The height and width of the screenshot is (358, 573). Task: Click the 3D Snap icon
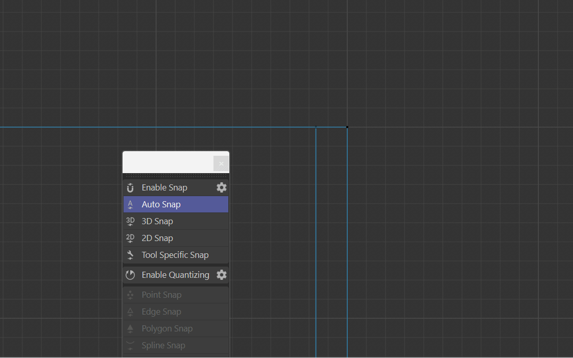[130, 222]
